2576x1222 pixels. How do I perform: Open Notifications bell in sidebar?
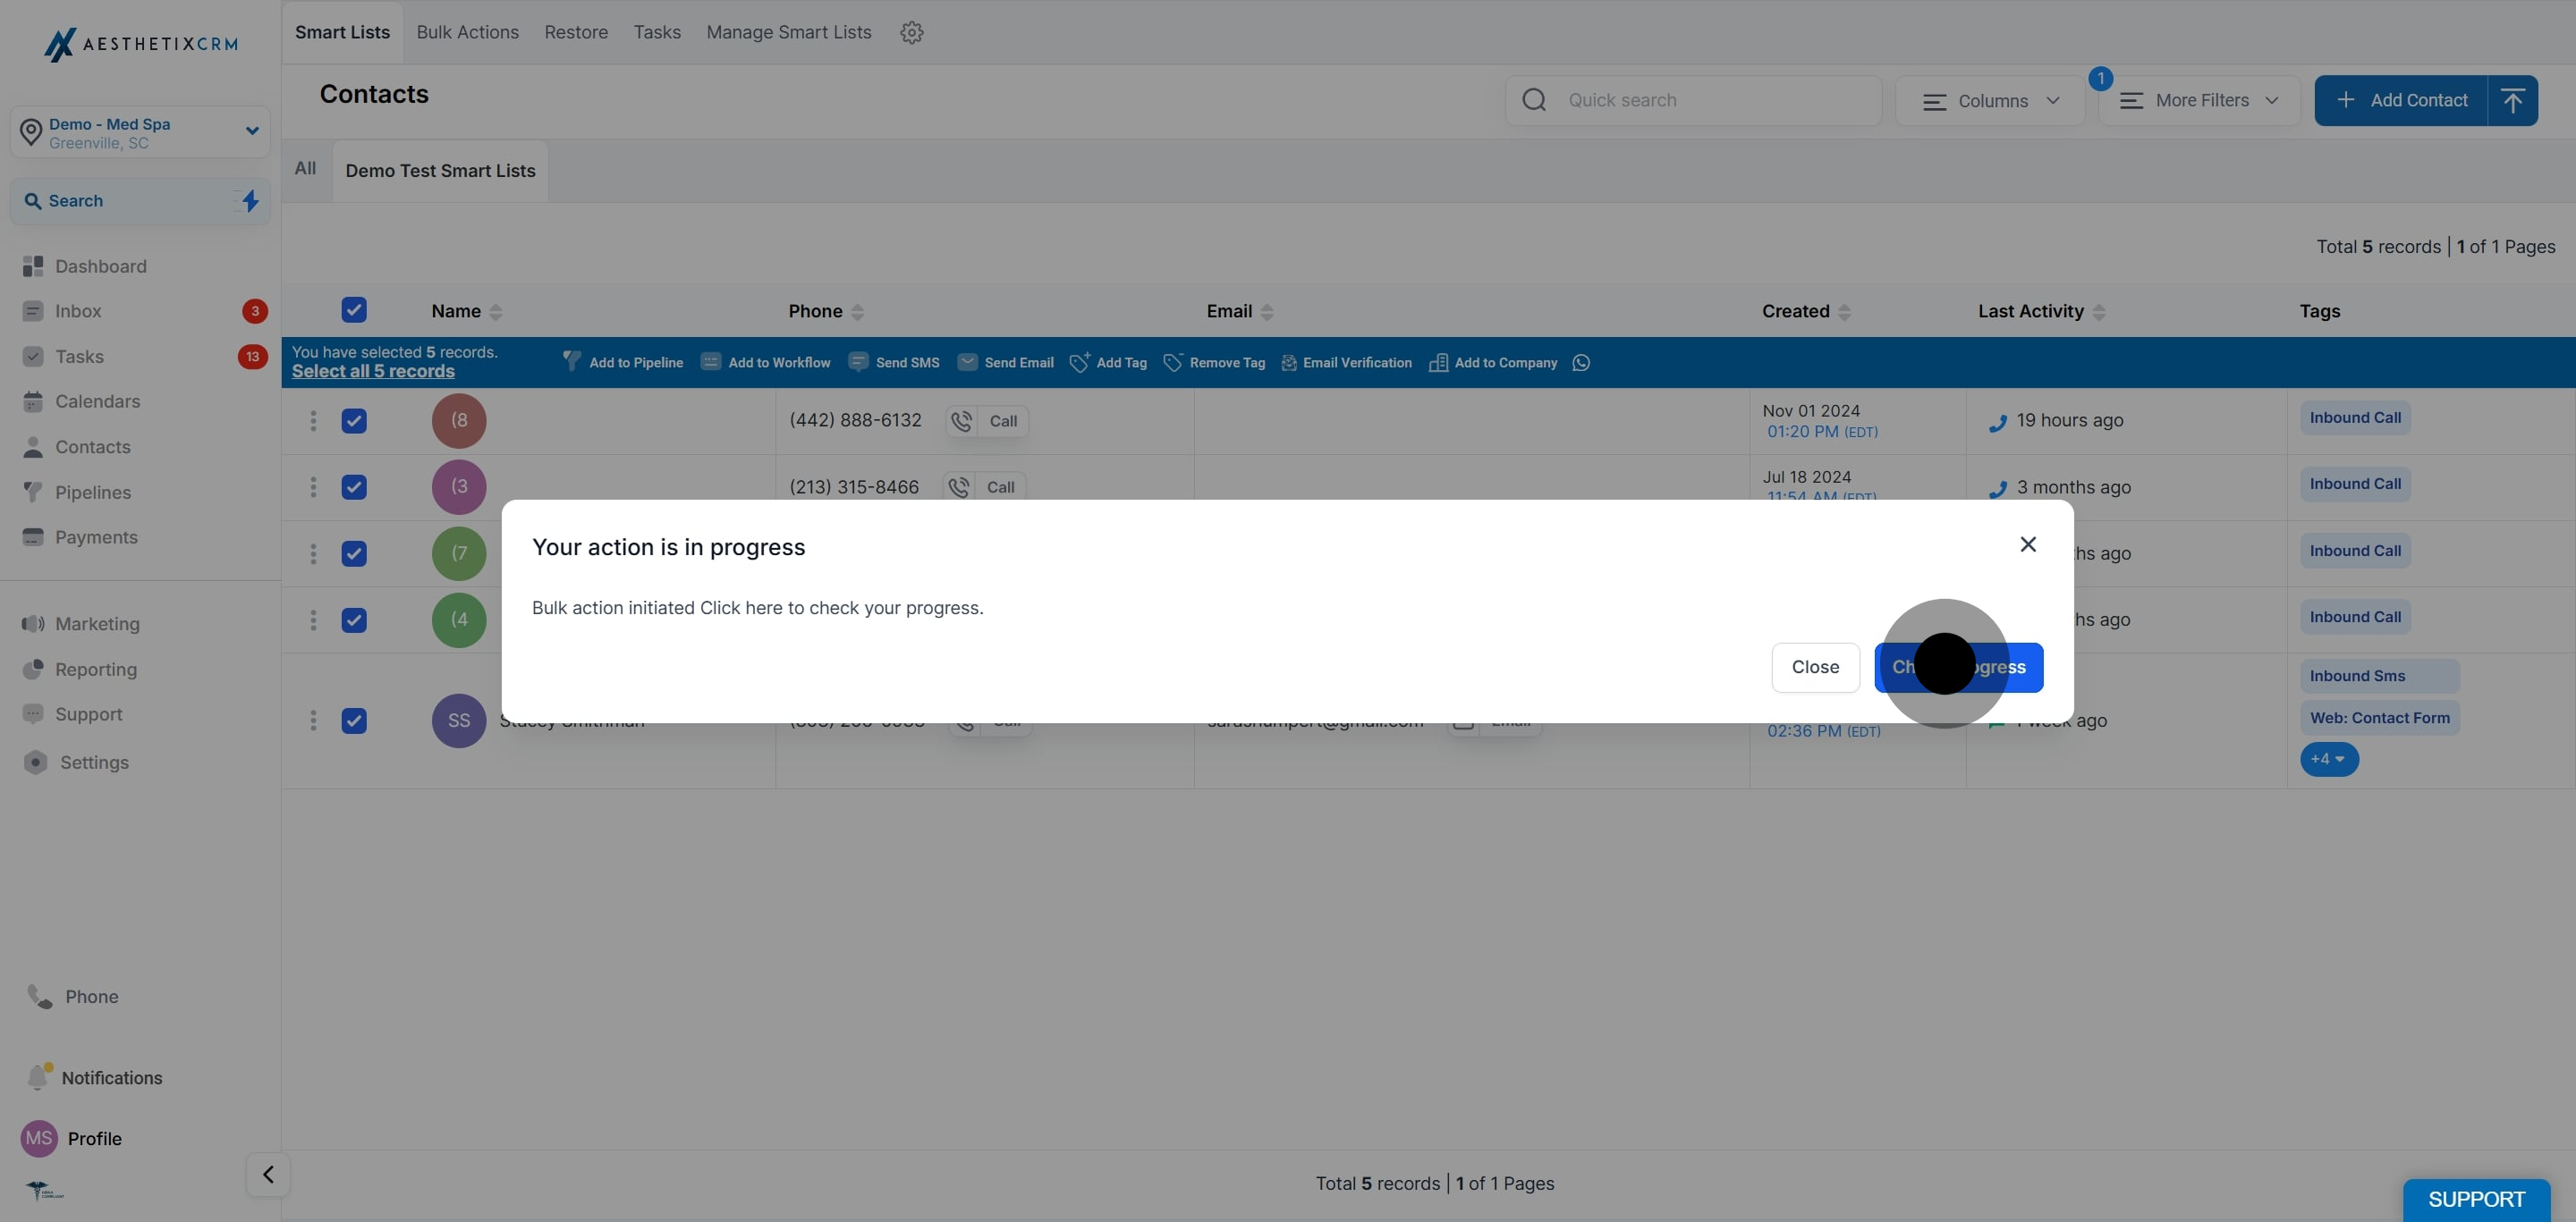[38, 1076]
